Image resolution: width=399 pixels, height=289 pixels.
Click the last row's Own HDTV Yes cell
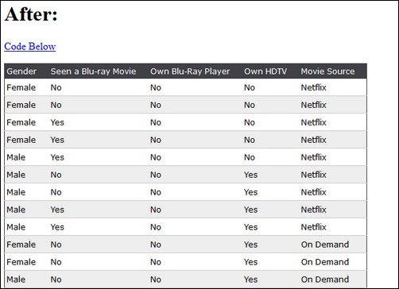250,279
